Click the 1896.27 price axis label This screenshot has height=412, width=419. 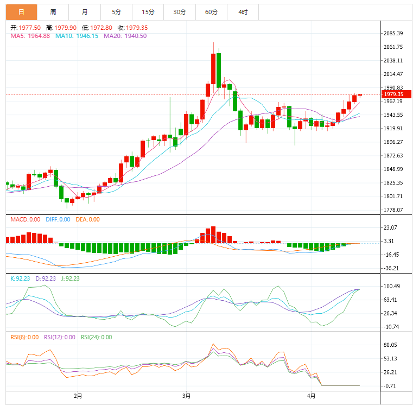tap(393, 142)
